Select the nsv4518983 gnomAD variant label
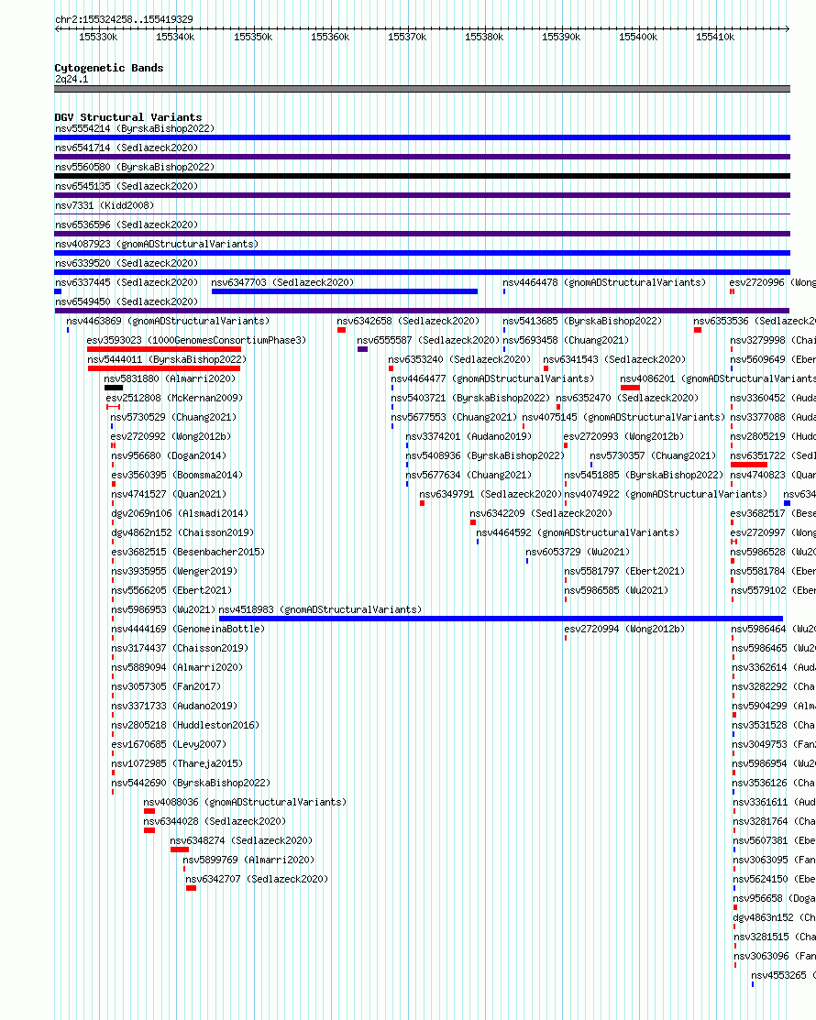 coord(320,609)
